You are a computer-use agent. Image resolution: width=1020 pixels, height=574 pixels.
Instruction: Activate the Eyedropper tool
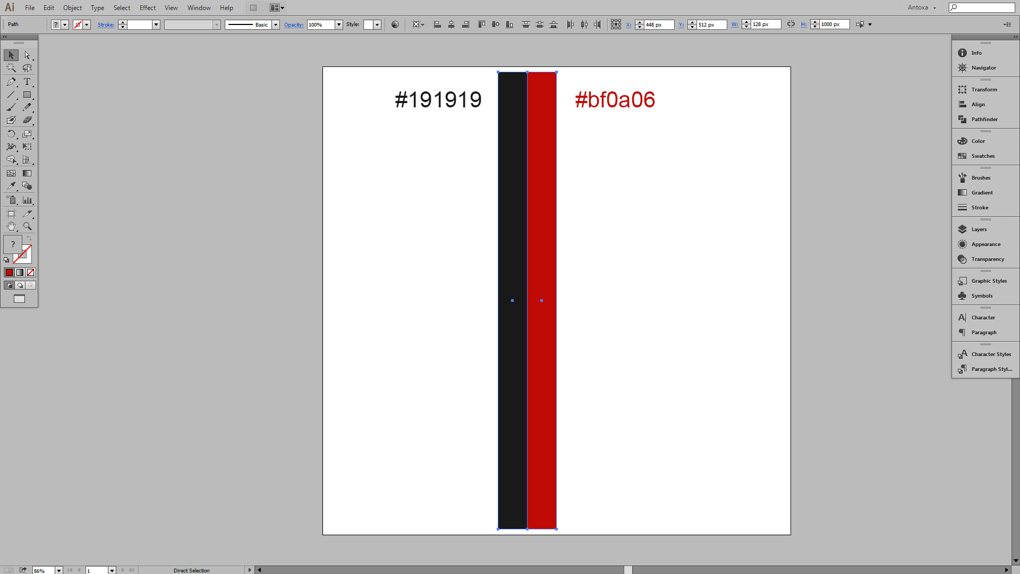(x=11, y=186)
